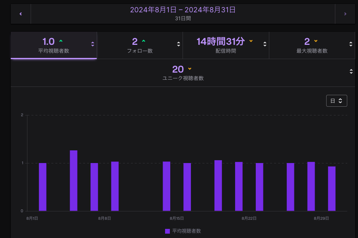Switch to the 最大視聴者数 tab
Viewport: 358px width, 238px height.
(x=308, y=45)
